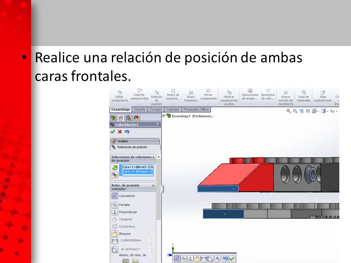The height and width of the screenshot is (263, 351).
Task: Open Insertar componentes dropdown arrow
Action: 139,104
